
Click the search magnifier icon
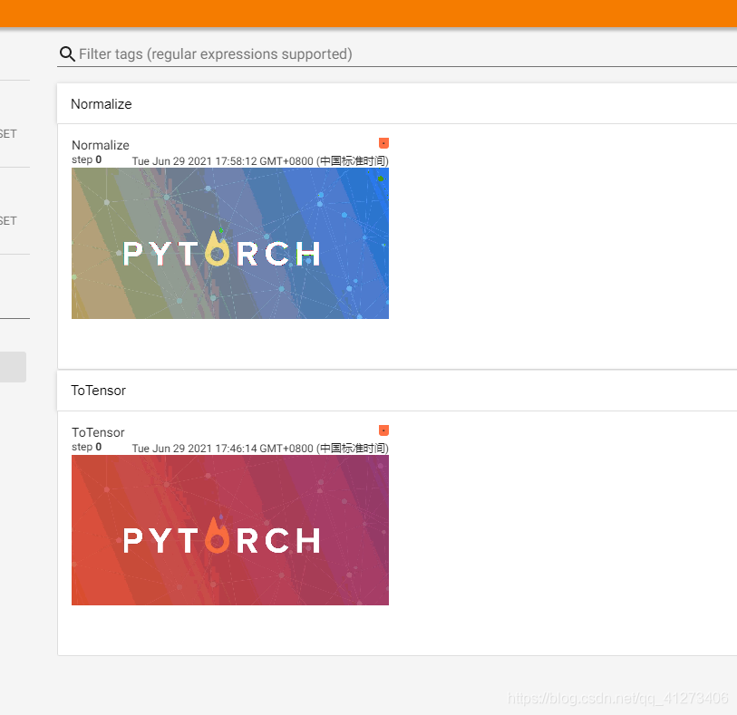coord(67,54)
